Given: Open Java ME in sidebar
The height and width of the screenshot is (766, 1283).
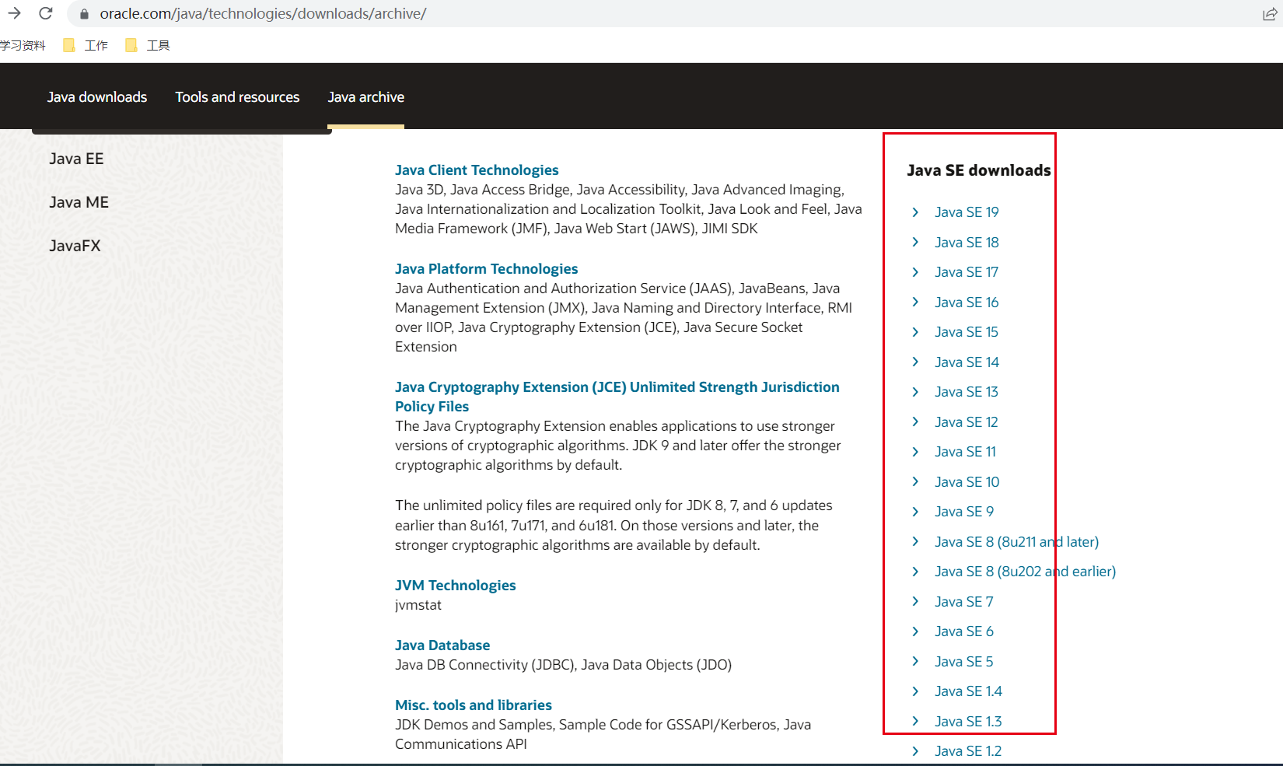Looking at the screenshot, I should pyautogui.click(x=79, y=202).
